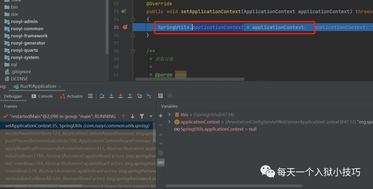Close the RuoYiApplication debug session tab
This screenshot has height=189, width=373.
pyautogui.click(x=60, y=86)
